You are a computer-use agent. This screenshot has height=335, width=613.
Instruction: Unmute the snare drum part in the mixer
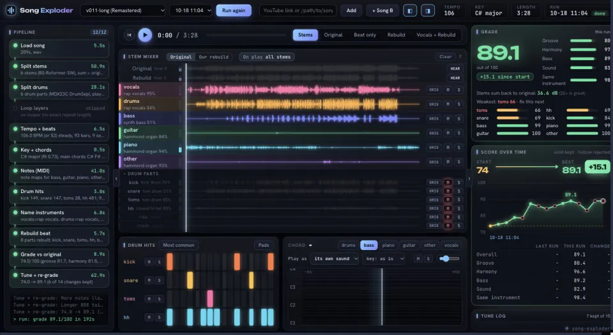pos(448,191)
